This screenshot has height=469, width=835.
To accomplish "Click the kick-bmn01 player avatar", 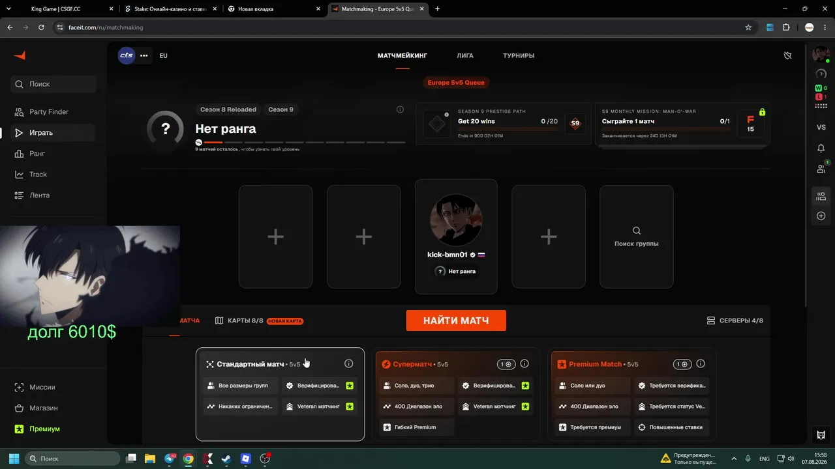I will [456, 220].
